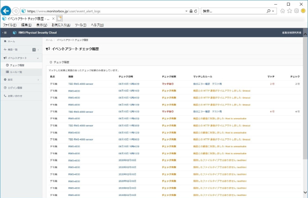Open the 編集(E) menu
308x198 pixels.
coord(26,25)
